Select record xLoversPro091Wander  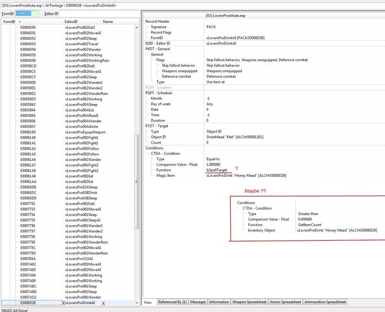click(x=83, y=297)
